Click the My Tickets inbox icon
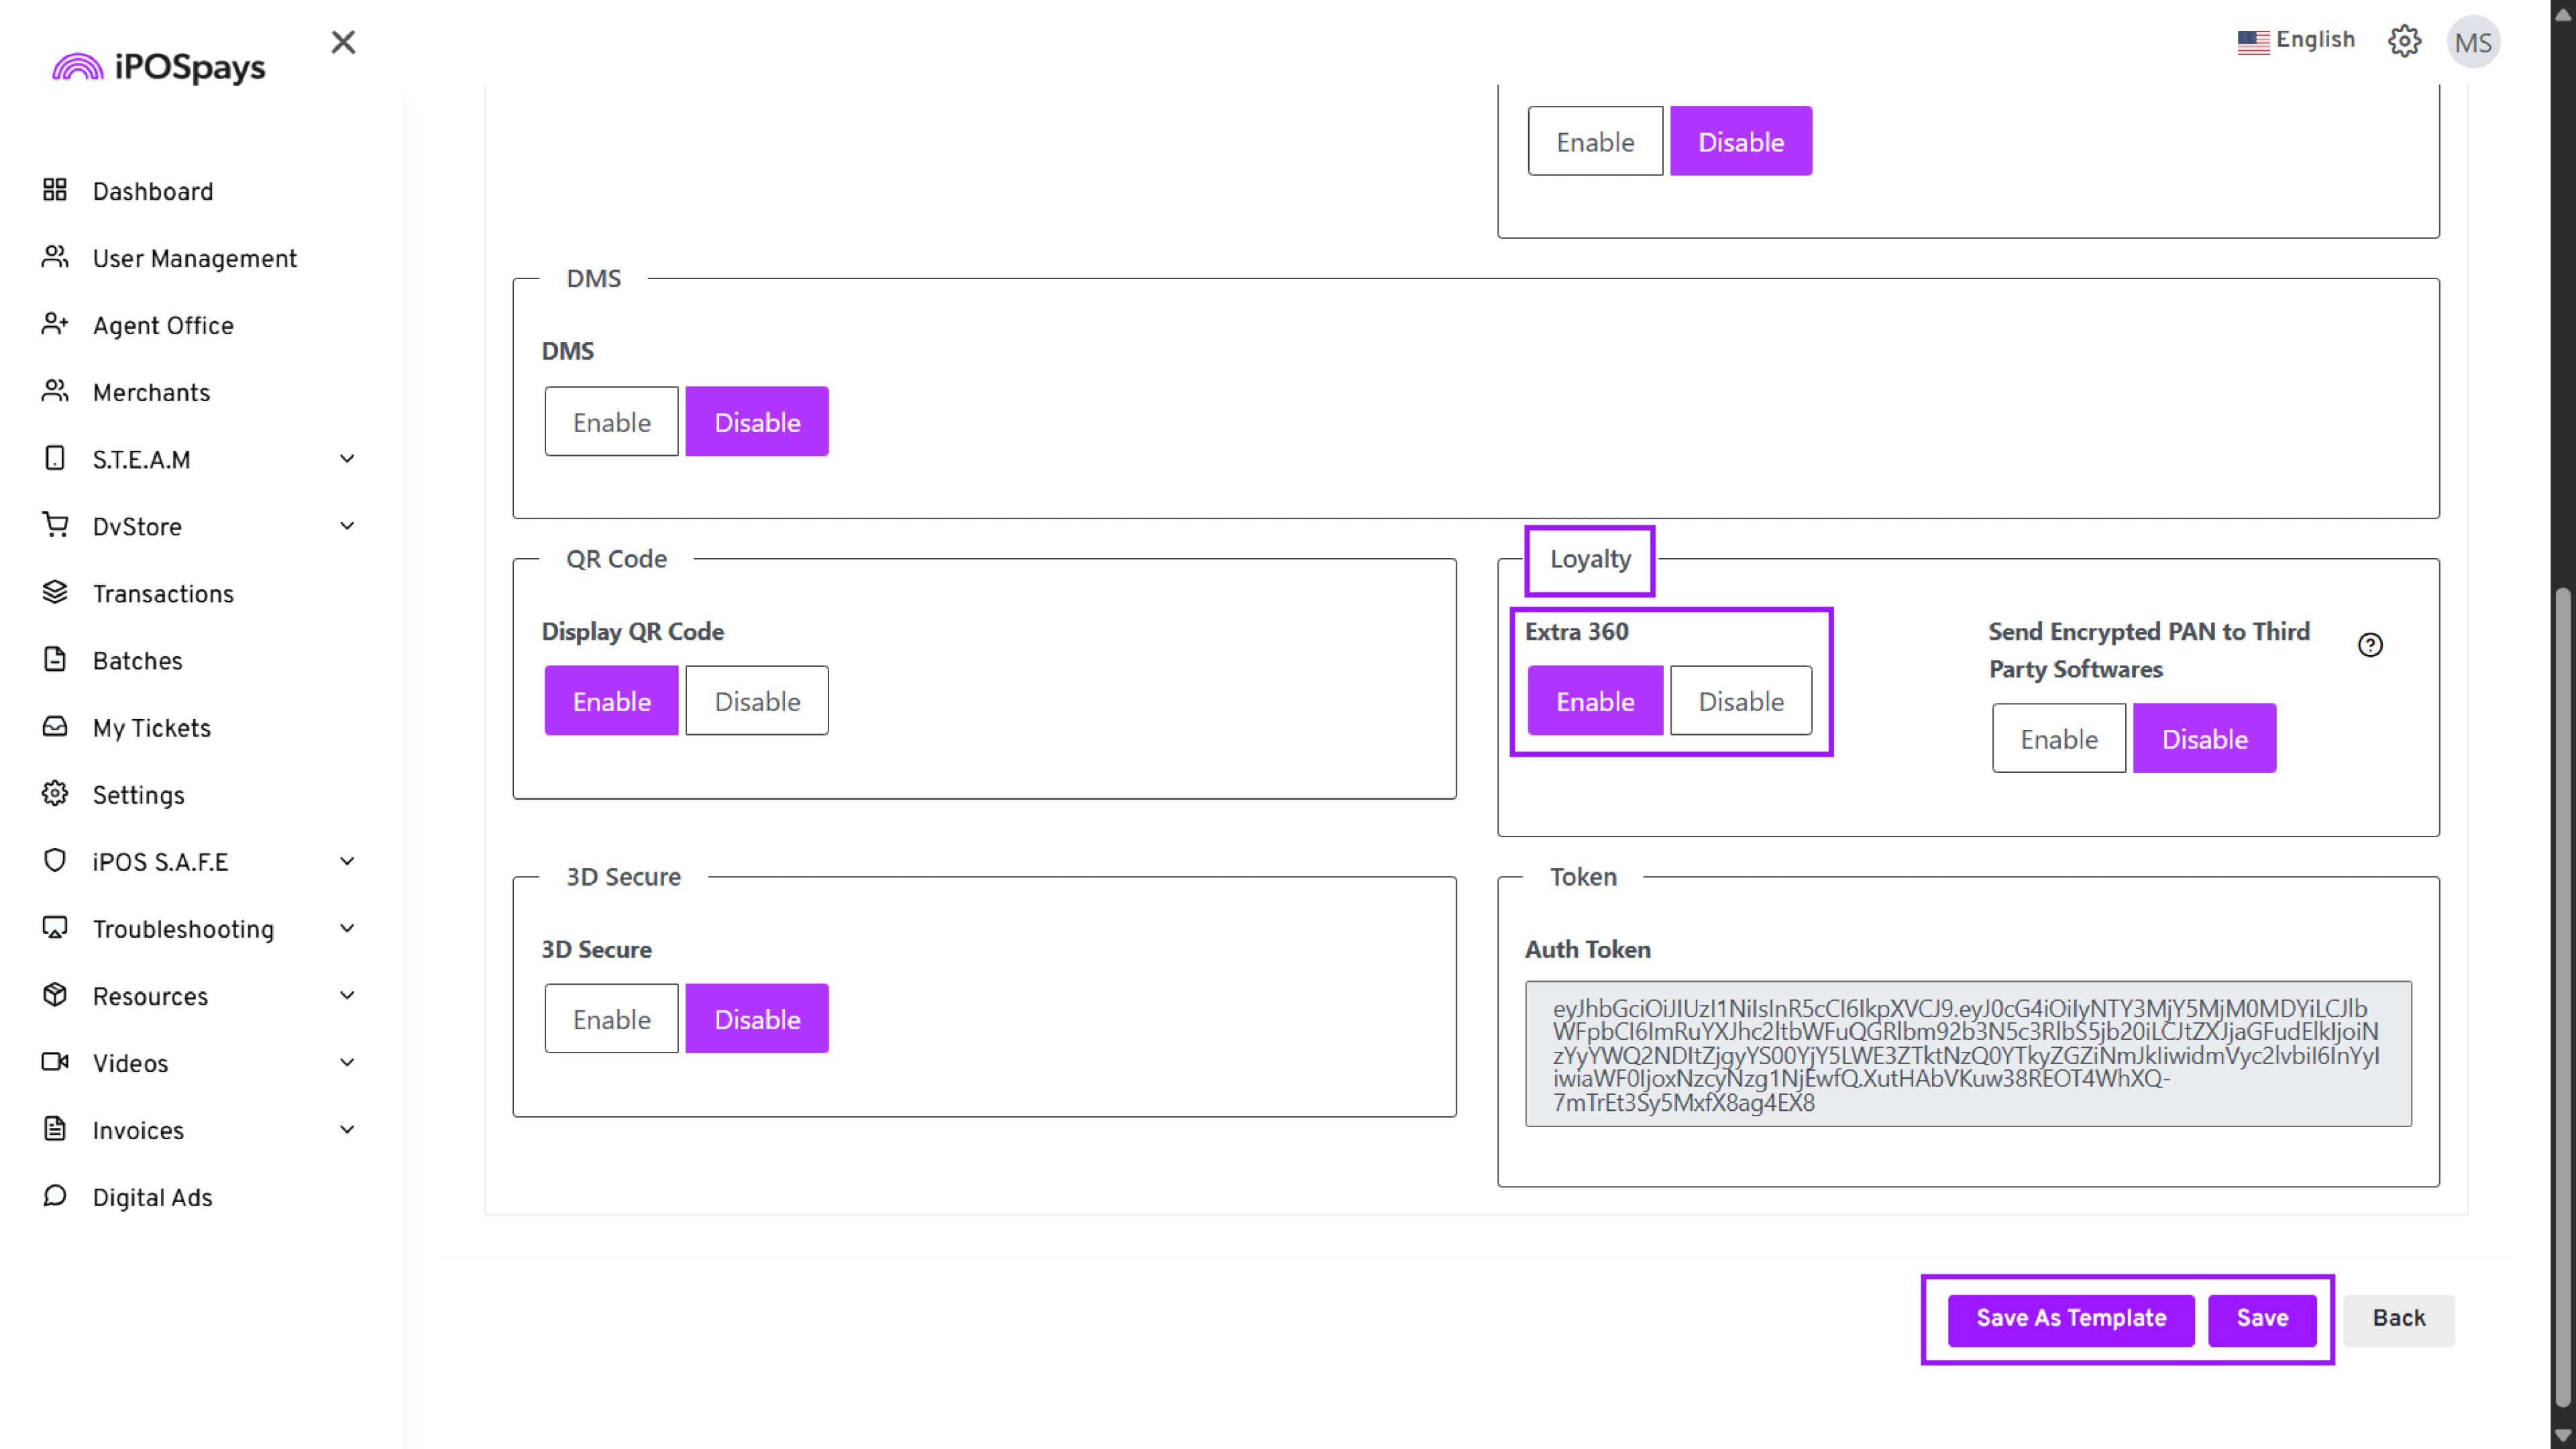Screen dimensions: 2576x1449 [55, 727]
